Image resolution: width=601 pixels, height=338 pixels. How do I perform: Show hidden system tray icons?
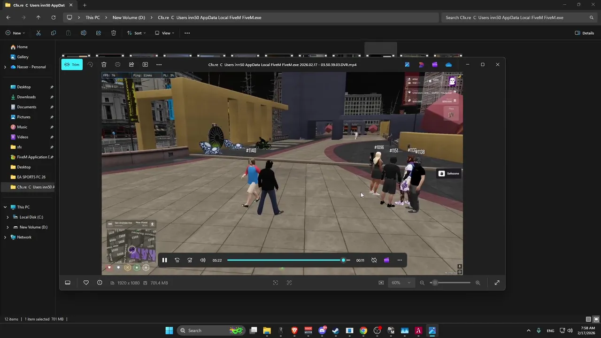(x=529, y=330)
